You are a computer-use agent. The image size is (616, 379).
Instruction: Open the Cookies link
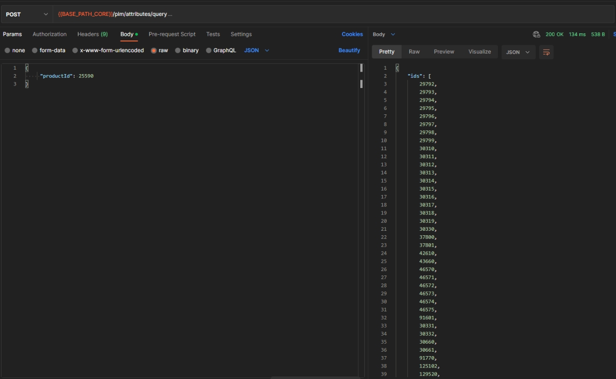coord(352,34)
